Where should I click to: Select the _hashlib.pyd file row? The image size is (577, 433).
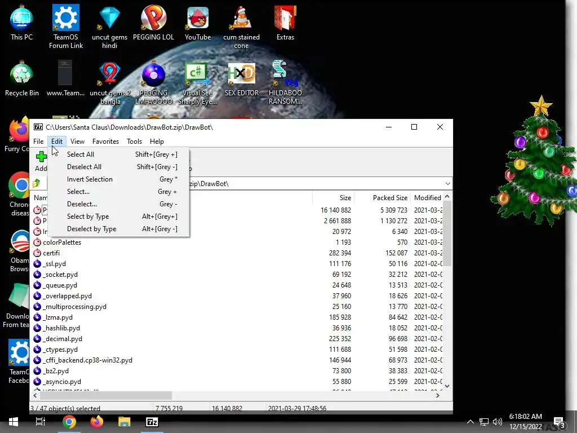(x=238, y=328)
